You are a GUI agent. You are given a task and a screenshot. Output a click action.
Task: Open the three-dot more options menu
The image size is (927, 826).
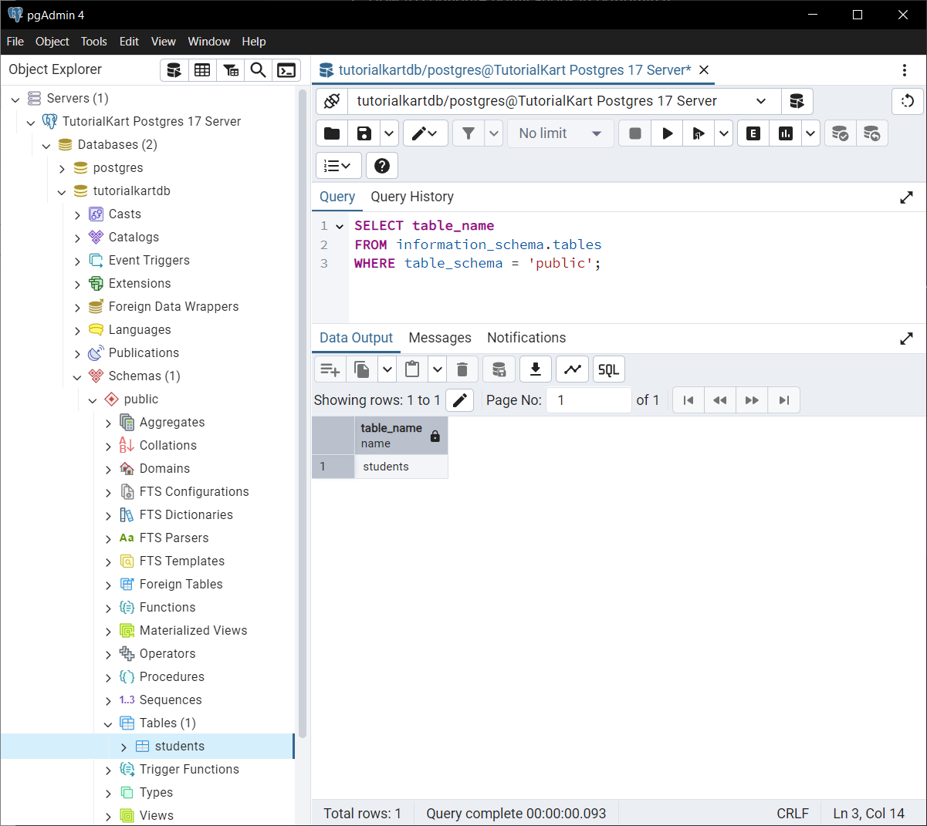pos(905,70)
